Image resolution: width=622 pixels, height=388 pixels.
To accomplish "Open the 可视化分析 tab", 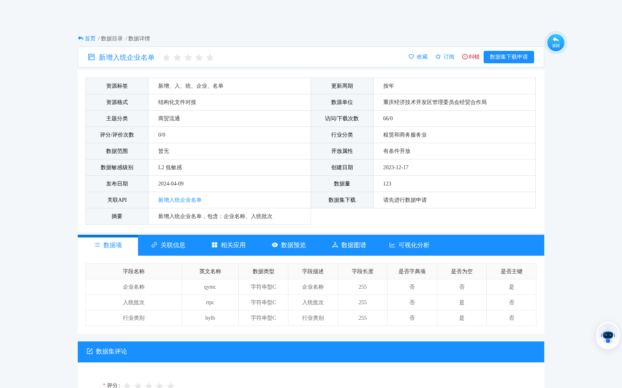I will (x=409, y=245).
